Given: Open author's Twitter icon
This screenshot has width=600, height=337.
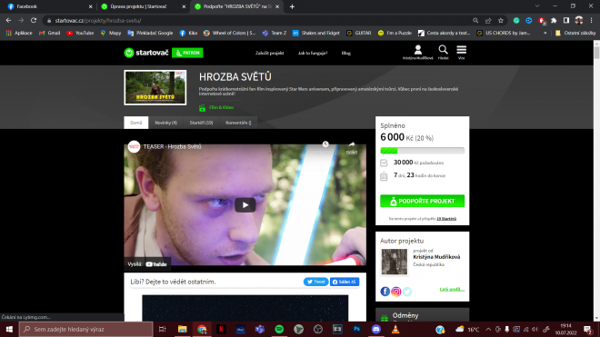Looking at the screenshot, I should (x=407, y=292).
